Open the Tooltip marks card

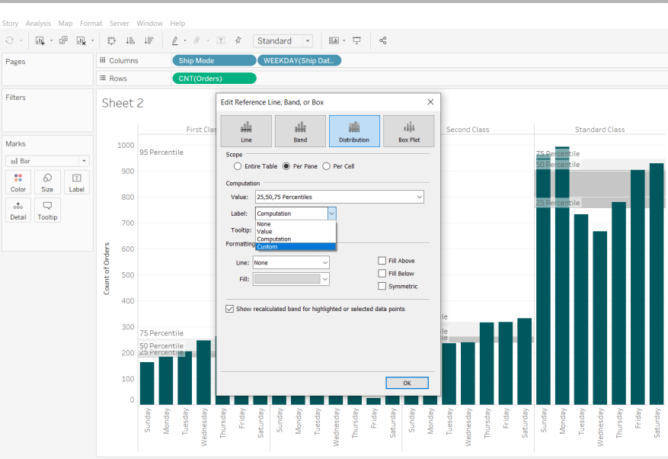(47, 210)
